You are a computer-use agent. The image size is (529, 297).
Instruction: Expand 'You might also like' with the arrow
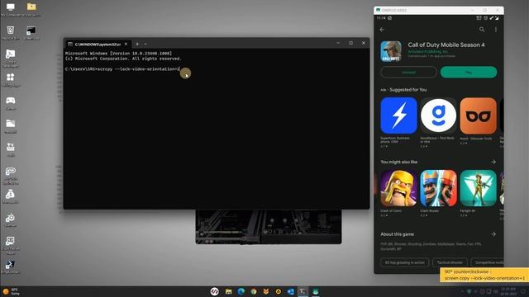(x=493, y=162)
